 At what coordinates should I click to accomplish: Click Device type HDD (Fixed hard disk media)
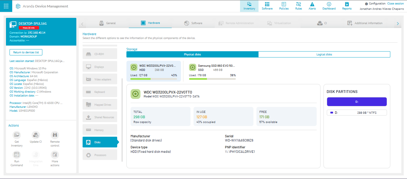pyautogui.click(x=151, y=152)
